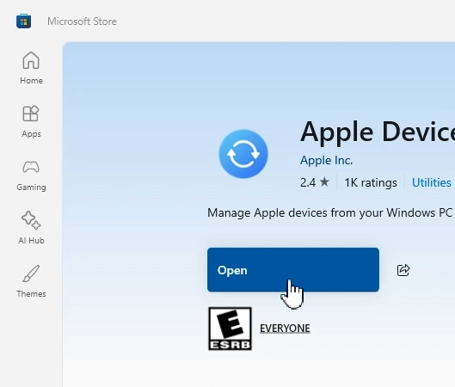Click the Apple Devices sync app icon

[x=243, y=154]
